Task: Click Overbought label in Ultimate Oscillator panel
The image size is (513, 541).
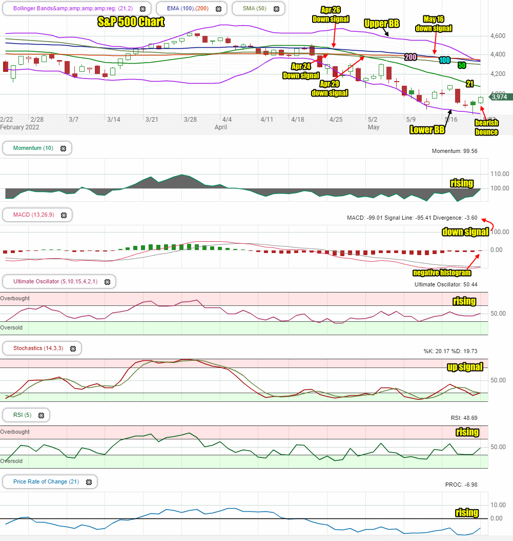Action: point(15,298)
